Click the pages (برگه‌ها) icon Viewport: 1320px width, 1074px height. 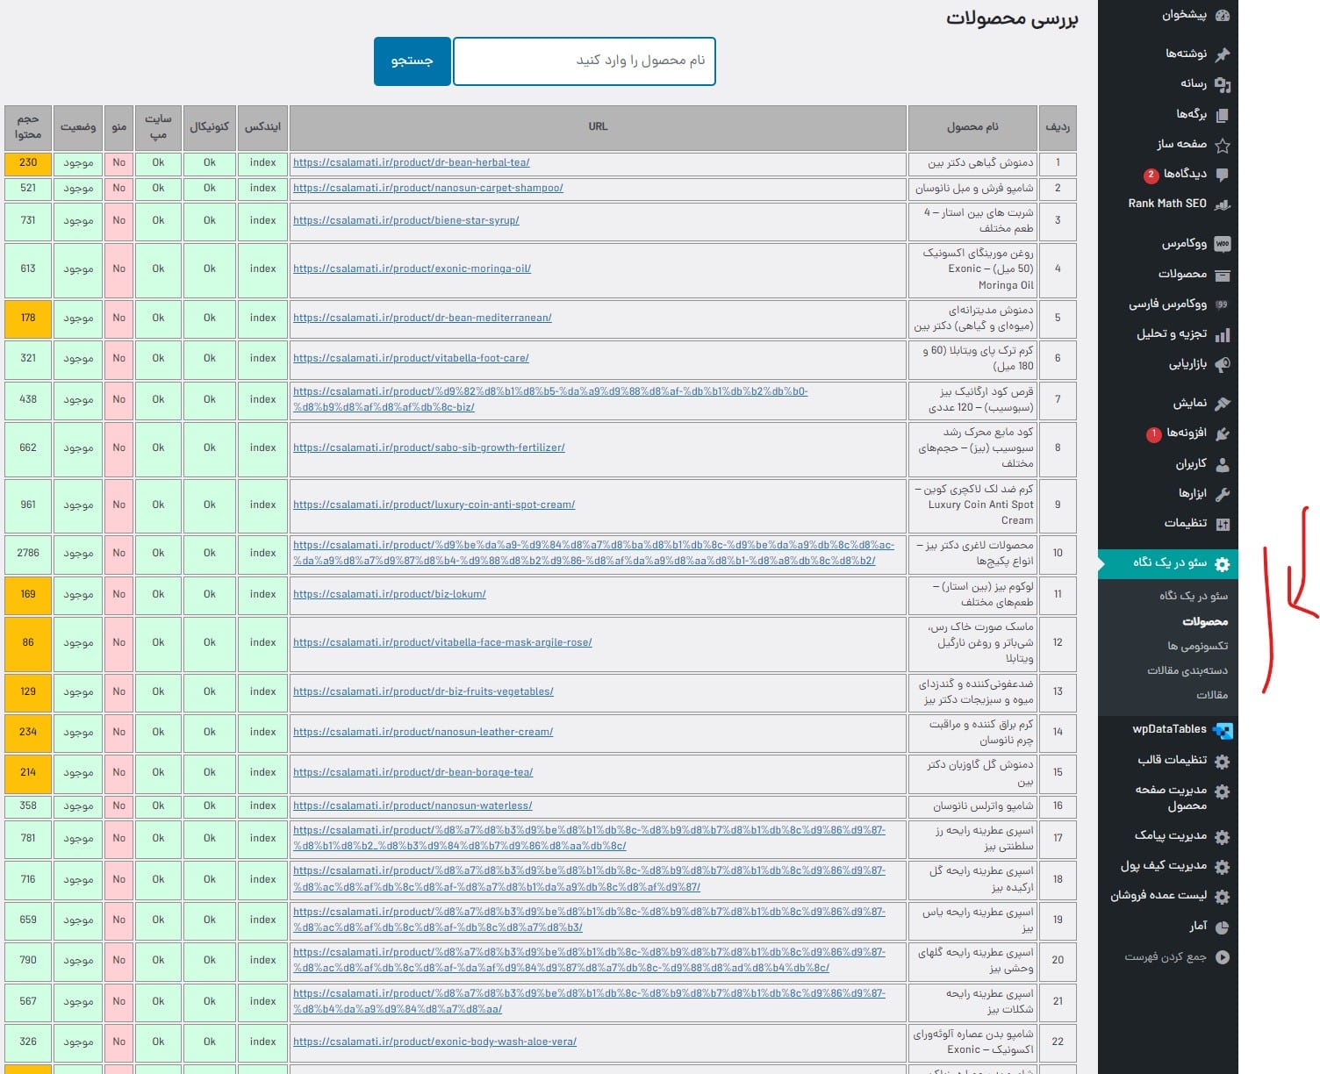[1222, 114]
